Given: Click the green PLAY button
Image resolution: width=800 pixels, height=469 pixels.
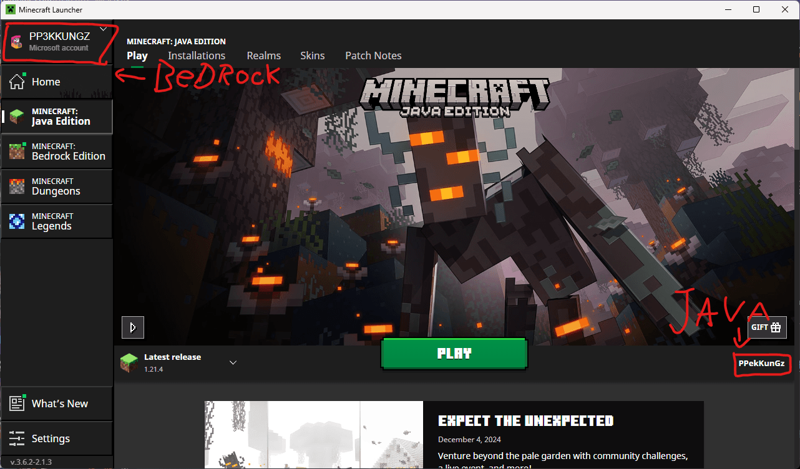Looking at the screenshot, I should [x=454, y=354].
